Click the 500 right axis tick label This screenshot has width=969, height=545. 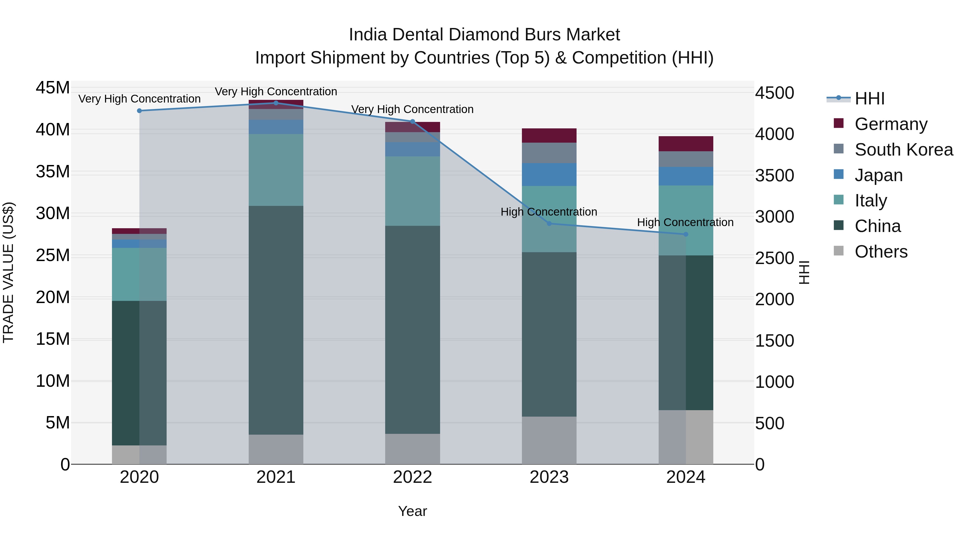770,423
